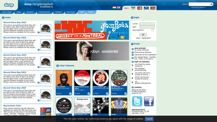Viewport: 217px width, 122px height.
Task: Open Jazzbois Live in Montreal banner
Action: (92, 30)
